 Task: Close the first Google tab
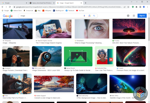pos(26,3)
